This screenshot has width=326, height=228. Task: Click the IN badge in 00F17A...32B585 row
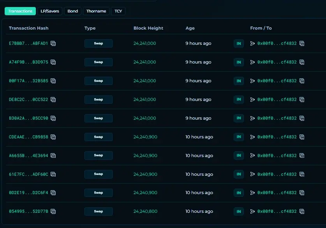point(239,81)
